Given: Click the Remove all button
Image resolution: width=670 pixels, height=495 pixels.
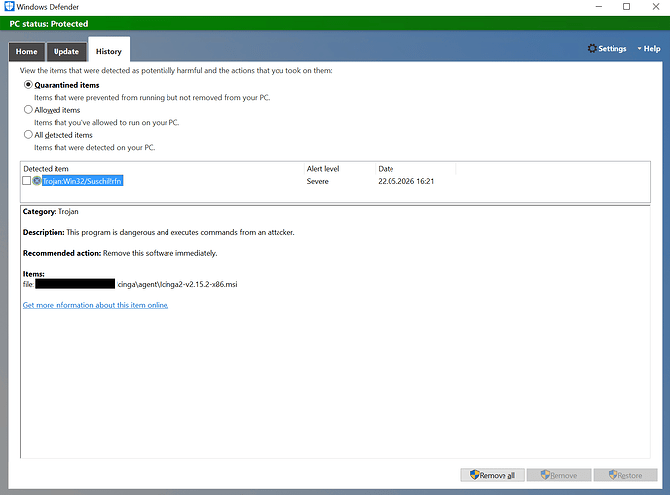Looking at the screenshot, I should [493, 475].
